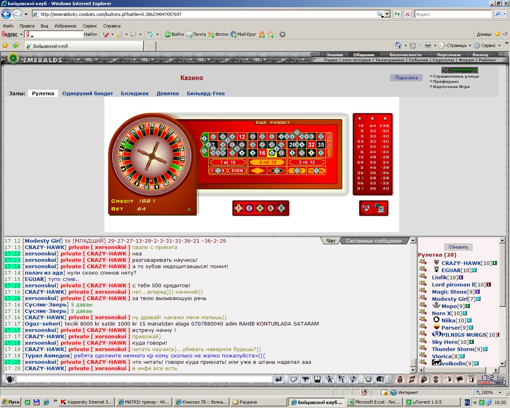Image resolution: width=510 pixels, height=408 pixels.
Task: Select the chip with value 8
Action: click(x=282, y=208)
